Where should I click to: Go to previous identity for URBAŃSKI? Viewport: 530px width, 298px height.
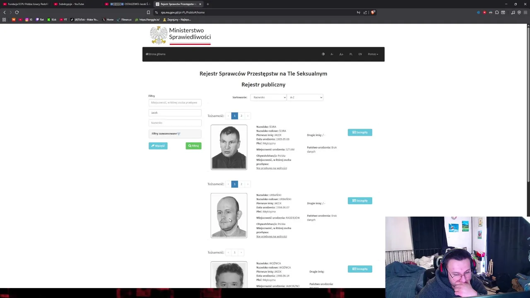(228, 184)
